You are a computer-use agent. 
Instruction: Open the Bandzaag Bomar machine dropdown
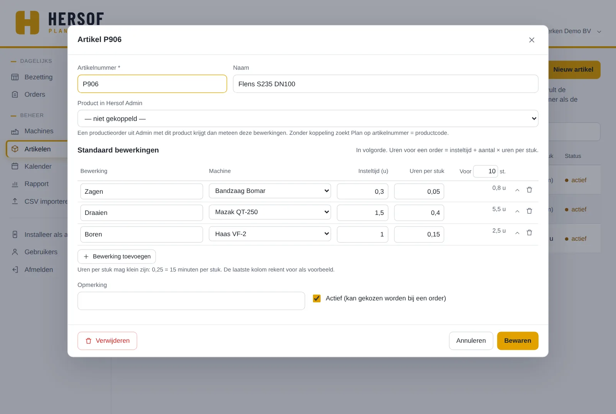pyautogui.click(x=270, y=191)
